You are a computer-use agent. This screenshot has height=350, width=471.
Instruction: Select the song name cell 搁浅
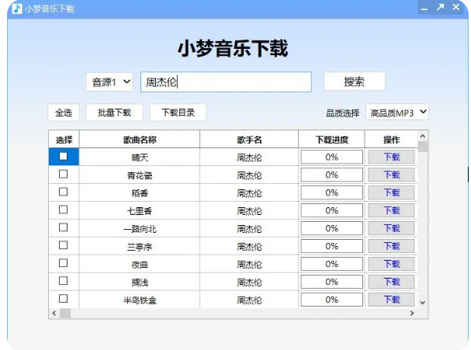point(140,282)
